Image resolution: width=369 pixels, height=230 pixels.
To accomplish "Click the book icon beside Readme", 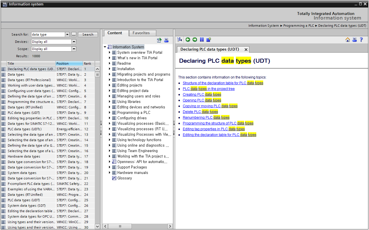I will coord(114,63).
